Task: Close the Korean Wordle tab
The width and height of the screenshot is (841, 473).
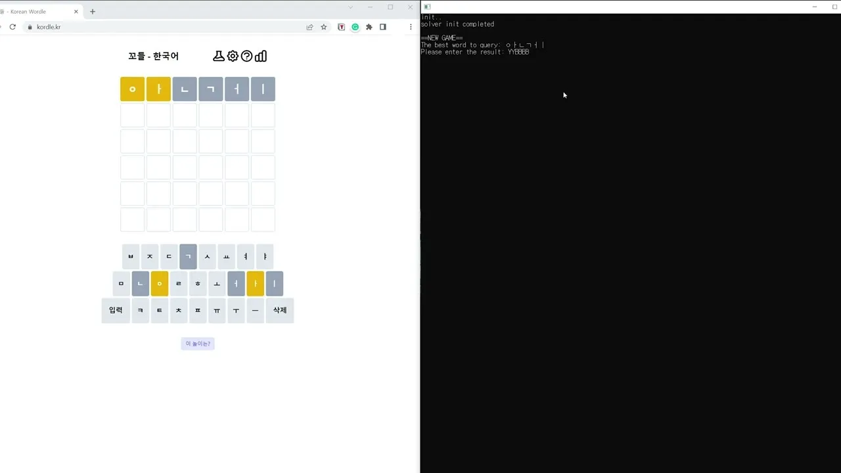Action: pyautogui.click(x=76, y=11)
